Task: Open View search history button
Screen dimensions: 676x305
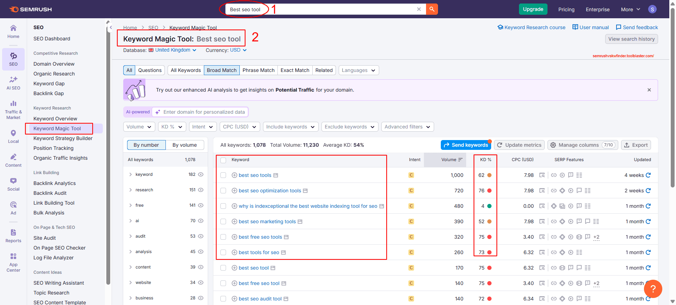Action: 631,39
